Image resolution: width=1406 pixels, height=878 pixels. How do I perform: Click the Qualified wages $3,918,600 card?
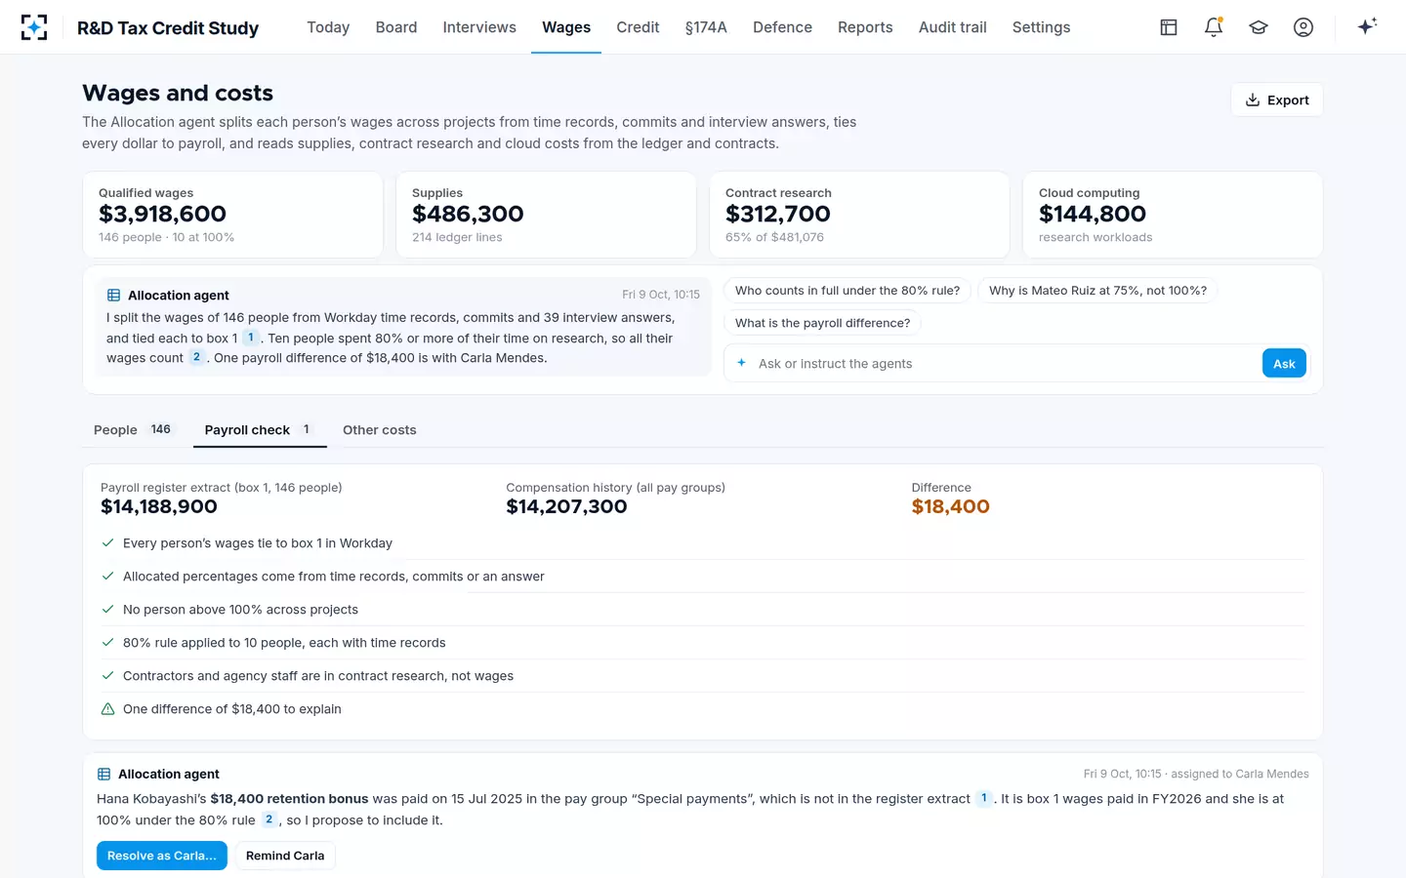[x=232, y=215]
